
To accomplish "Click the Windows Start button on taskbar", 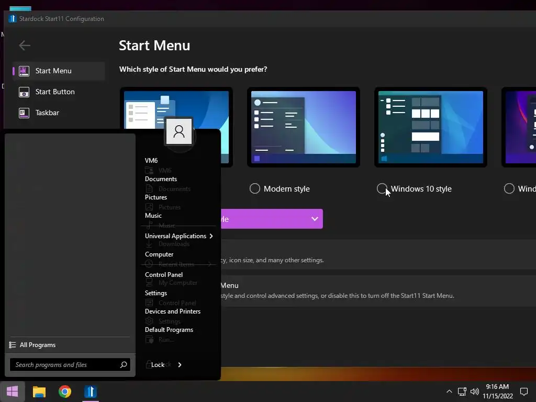I will [x=13, y=392].
